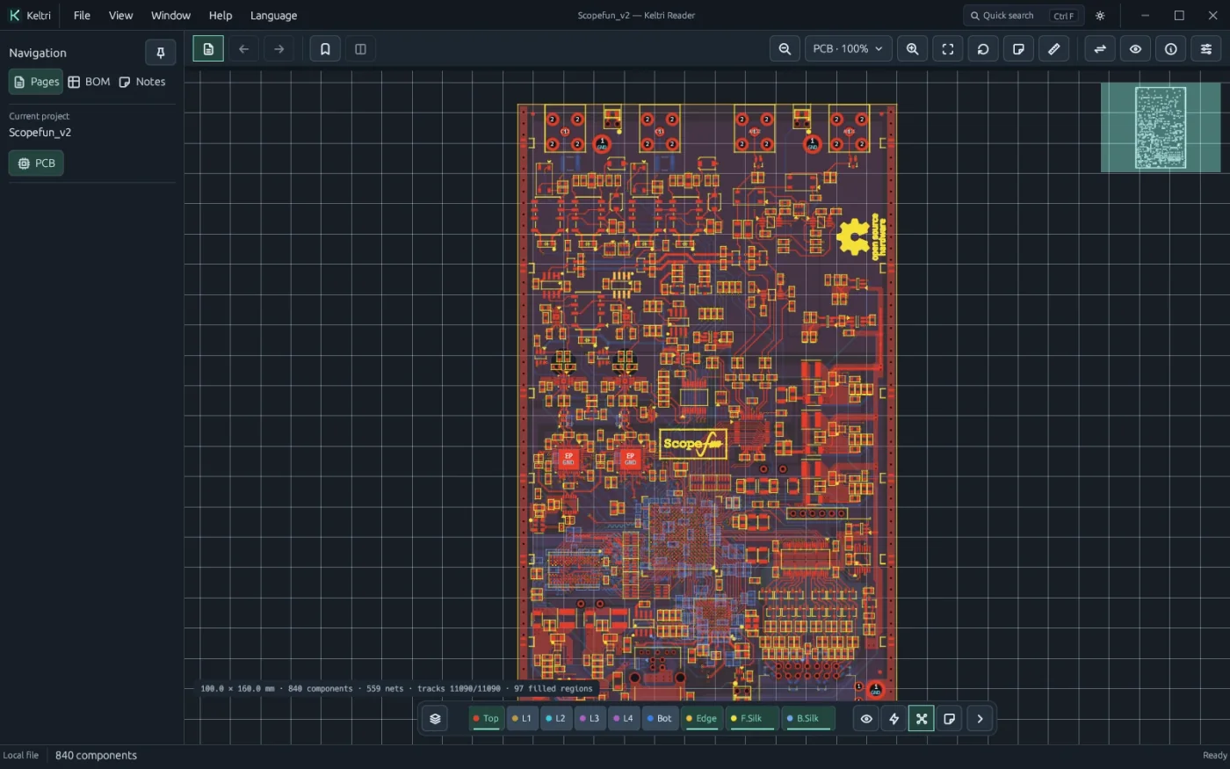Toggle the F.Silk layer on or off

752,718
